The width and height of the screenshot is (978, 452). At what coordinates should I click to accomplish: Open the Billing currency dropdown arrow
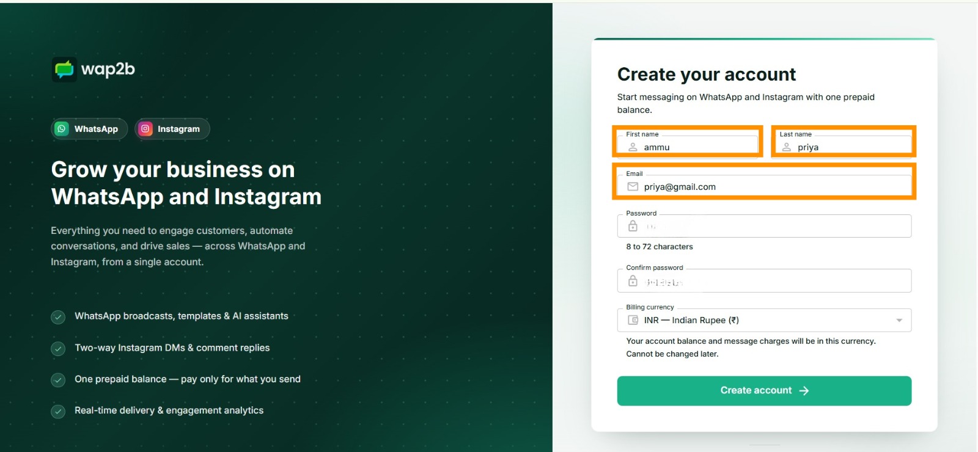(x=899, y=320)
